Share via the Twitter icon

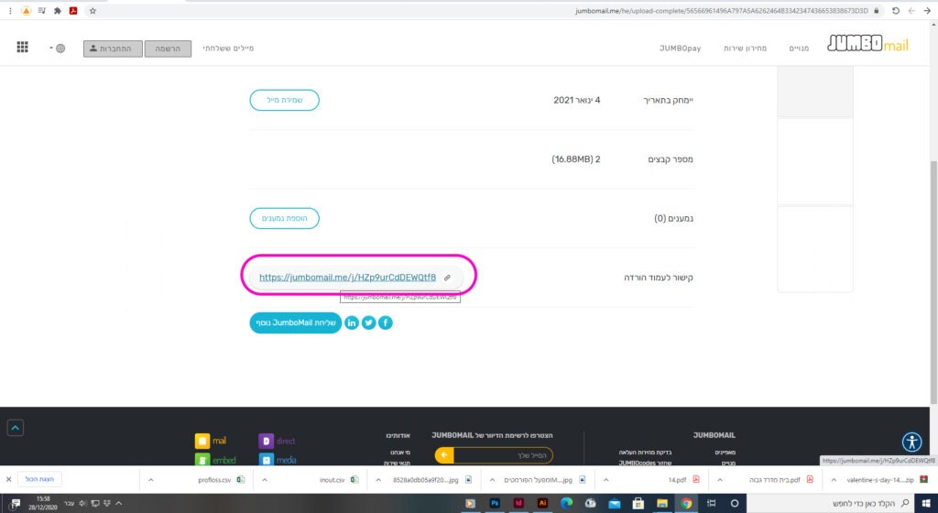point(368,322)
